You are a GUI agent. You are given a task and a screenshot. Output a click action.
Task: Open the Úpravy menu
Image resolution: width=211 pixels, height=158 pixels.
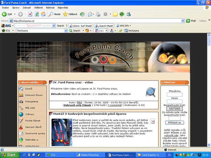point(16,8)
